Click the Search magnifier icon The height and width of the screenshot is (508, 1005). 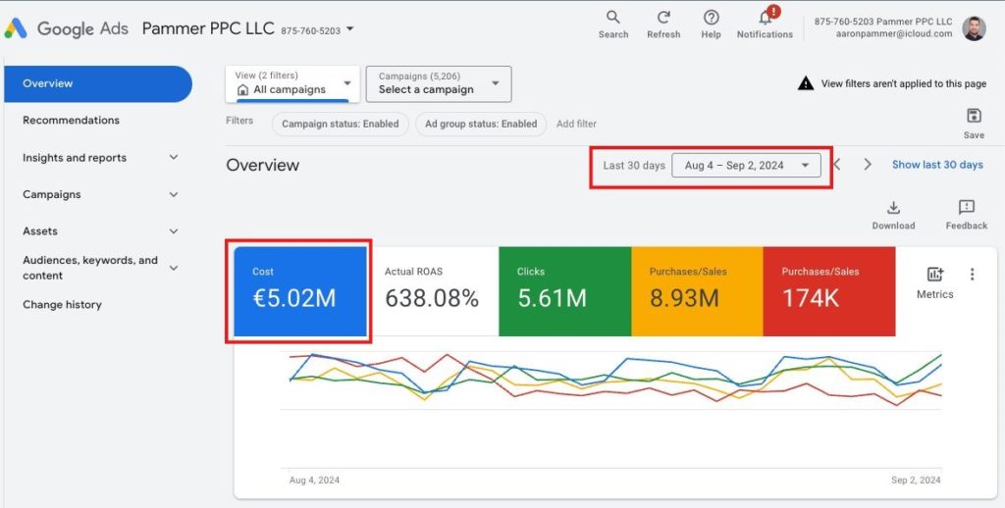coord(612,18)
